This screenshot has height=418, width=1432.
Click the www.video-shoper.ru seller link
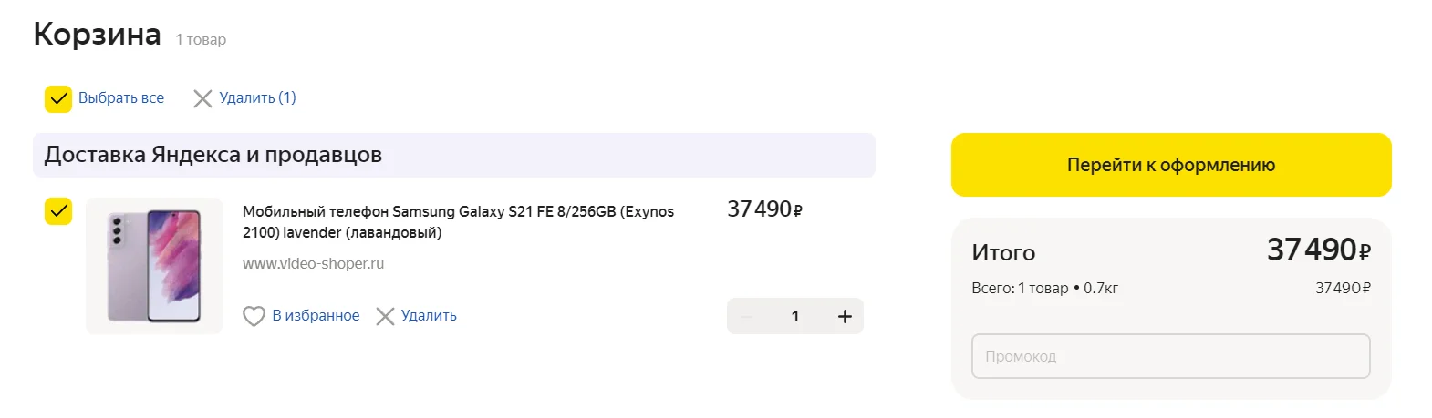[x=313, y=264]
